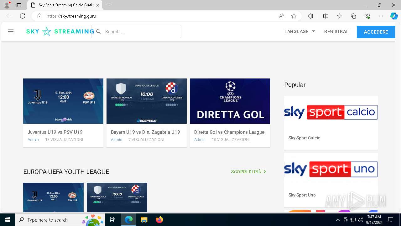
Task: Enable split screen view
Action: pos(325,16)
